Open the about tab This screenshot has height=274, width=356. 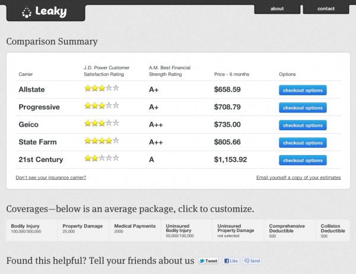(277, 9)
